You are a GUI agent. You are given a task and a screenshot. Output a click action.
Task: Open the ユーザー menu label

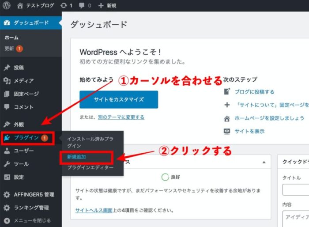(x=24, y=151)
